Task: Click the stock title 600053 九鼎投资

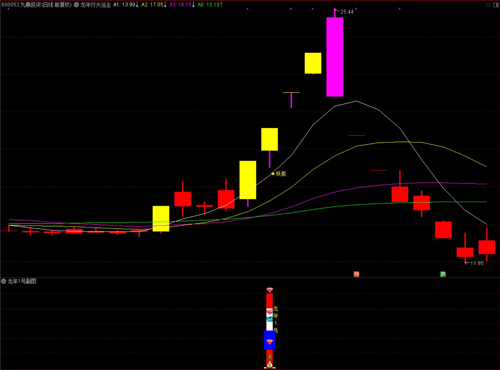Action: pos(36,5)
